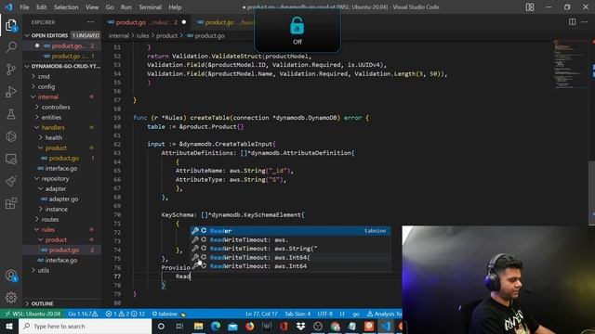The width and height of the screenshot is (595, 334).
Task: Change UTF-8 encoding in status bar
Action: point(325,314)
